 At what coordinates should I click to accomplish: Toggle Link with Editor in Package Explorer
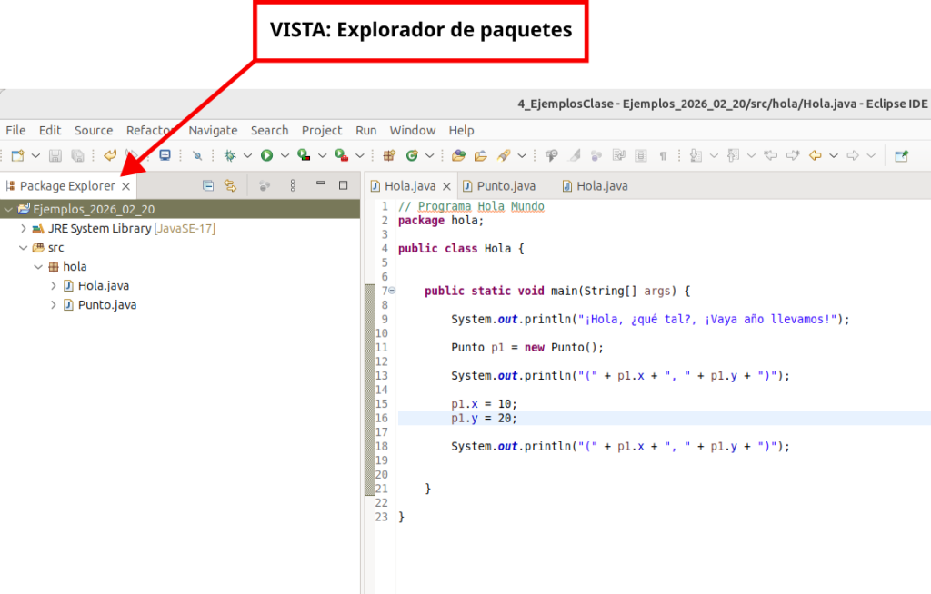click(x=230, y=185)
